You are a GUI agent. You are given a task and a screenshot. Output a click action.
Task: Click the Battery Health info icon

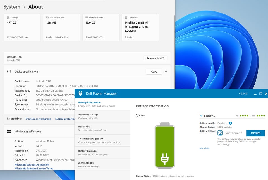click(230, 123)
